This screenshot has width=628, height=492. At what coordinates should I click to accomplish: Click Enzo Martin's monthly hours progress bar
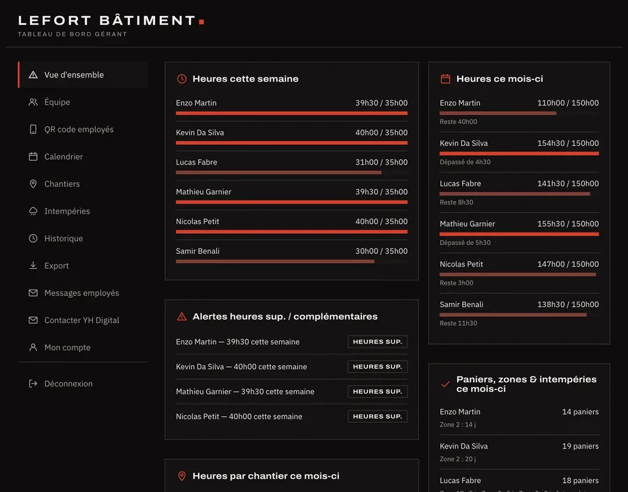pyautogui.click(x=519, y=113)
